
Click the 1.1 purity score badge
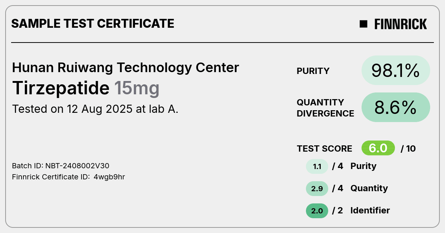click(317, 166)
